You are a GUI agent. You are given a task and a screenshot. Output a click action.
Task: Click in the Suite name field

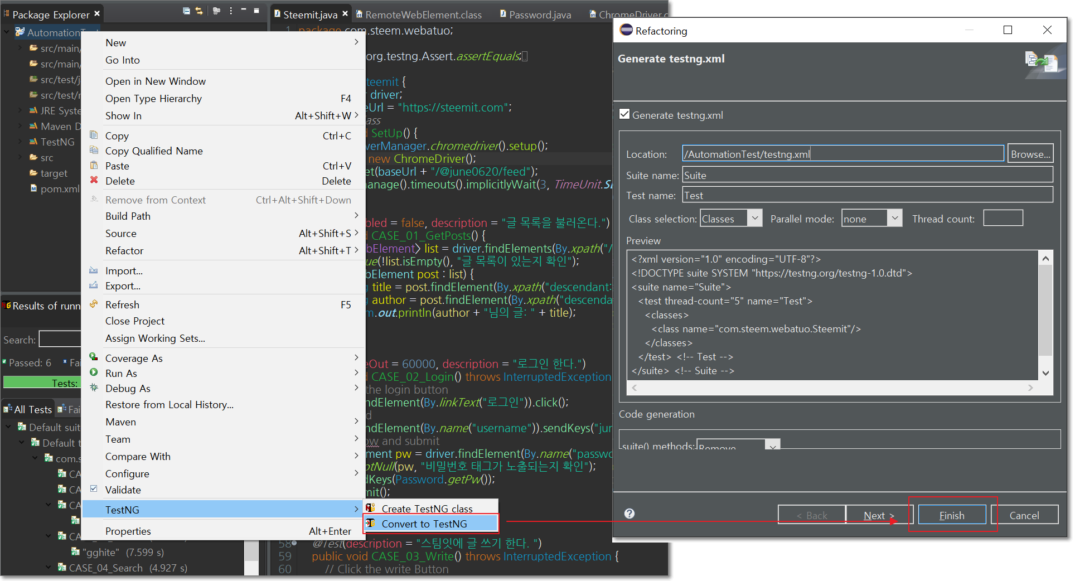click(x=868, y=175)
